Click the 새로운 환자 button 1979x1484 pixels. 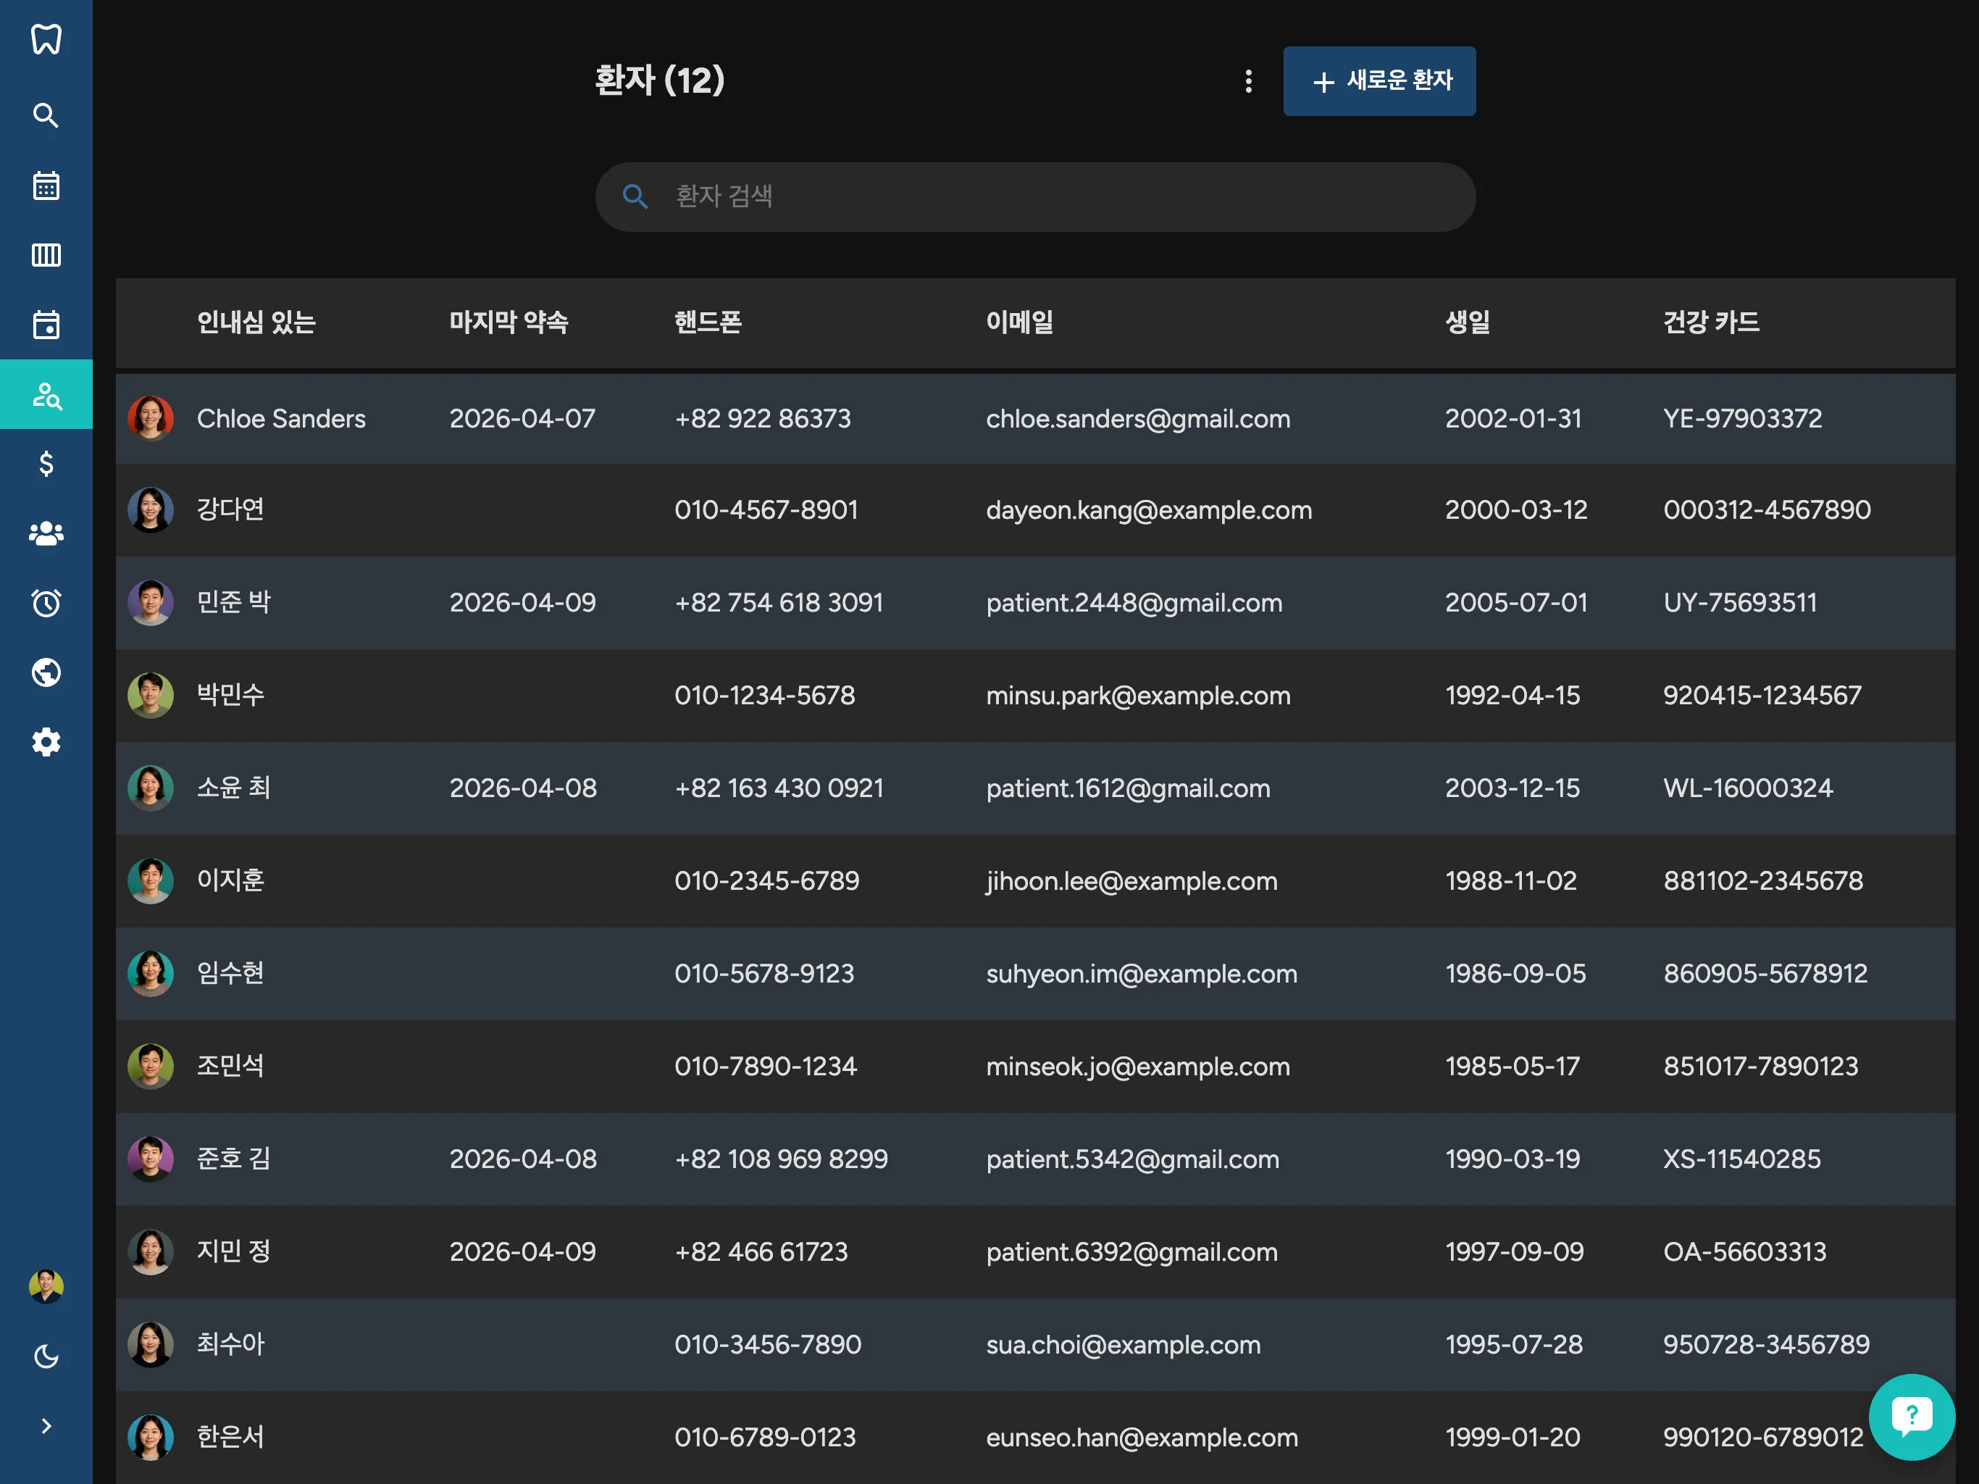tap(1378, 81)
